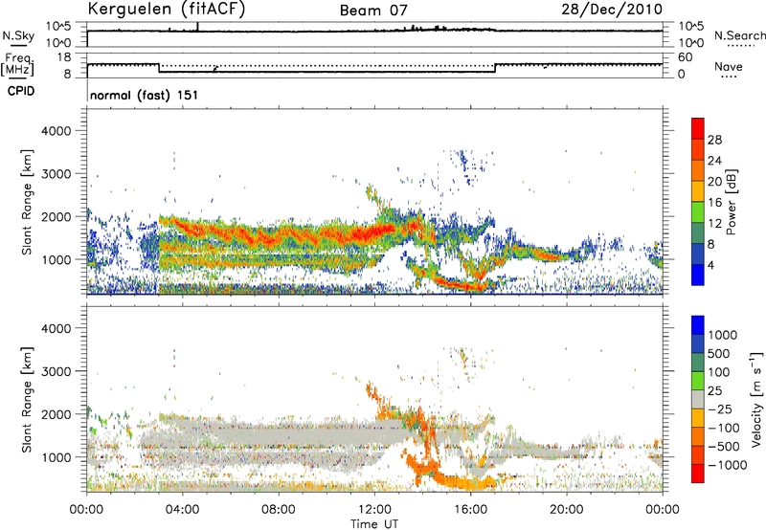Screen dimensions: 766x530
Task: Click the 'Slant Range [km]' label of velocity panel
Action: point(27,400)
